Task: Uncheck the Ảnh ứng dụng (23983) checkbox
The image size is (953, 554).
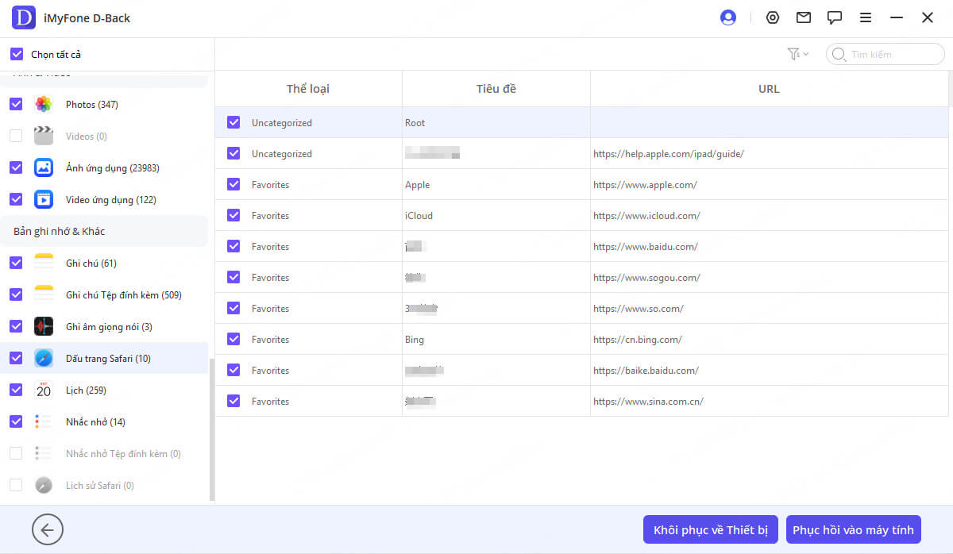Action: point(16,167)
